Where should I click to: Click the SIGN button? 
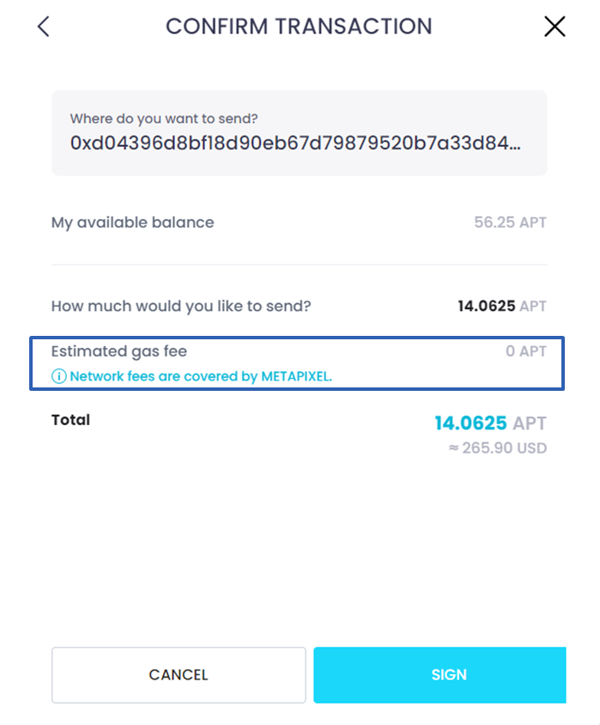tap(439, 675)
